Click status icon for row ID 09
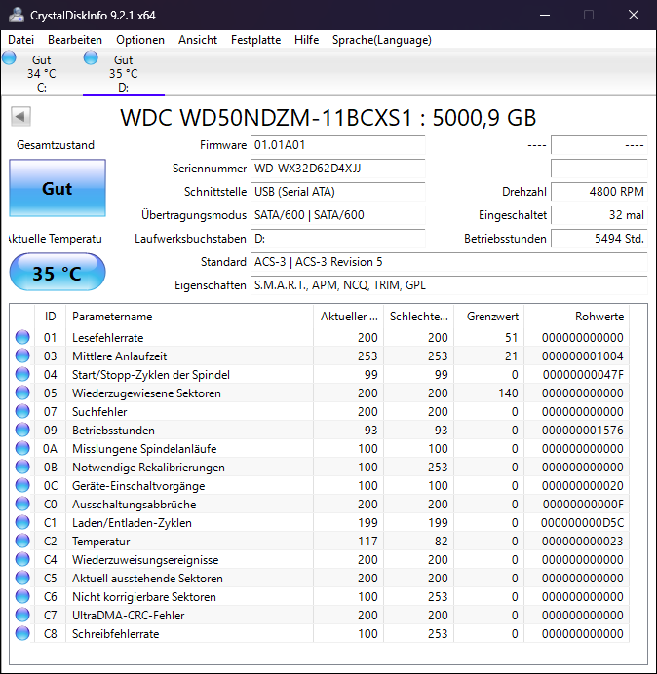The image size is (657, 674). click(22, 430)
